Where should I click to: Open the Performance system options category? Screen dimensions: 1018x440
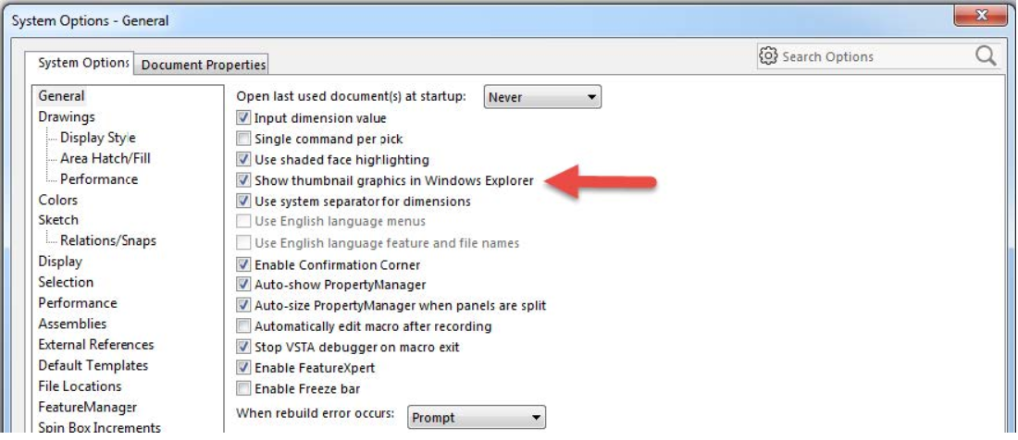[77, 303]
